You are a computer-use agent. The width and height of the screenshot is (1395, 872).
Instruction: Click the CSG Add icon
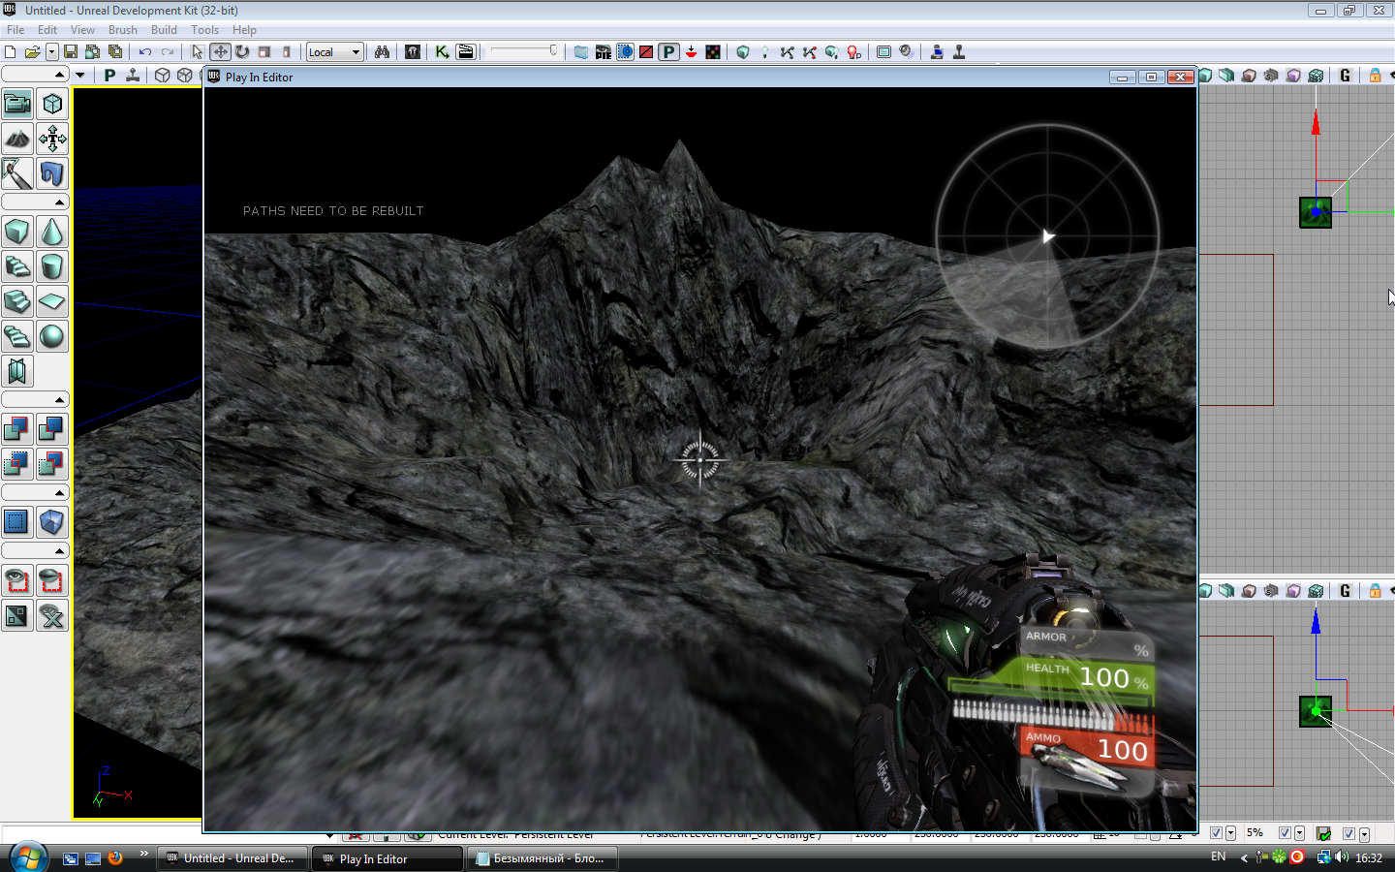17,429
